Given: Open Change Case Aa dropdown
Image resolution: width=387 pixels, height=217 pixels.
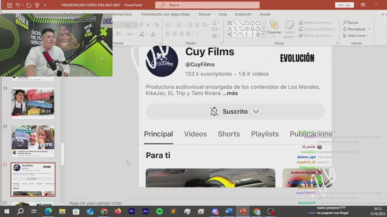Looking at the screenshot, I should click(131, 34).
